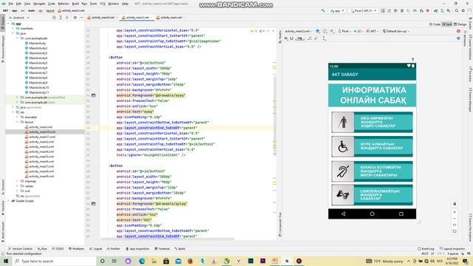Switch to the activity_main2.xml editor tab

pos(137,18)
